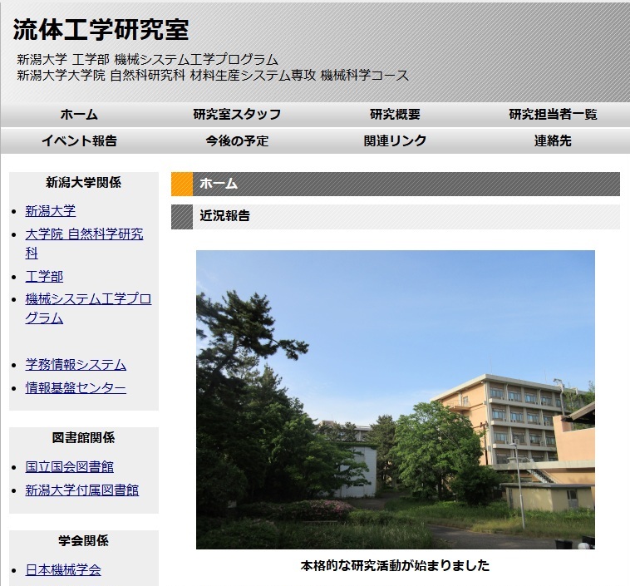Click the 新潟大学関係 sidebar heading
The width and height of the screenshot is (630, 586).
tap(84, 183)
